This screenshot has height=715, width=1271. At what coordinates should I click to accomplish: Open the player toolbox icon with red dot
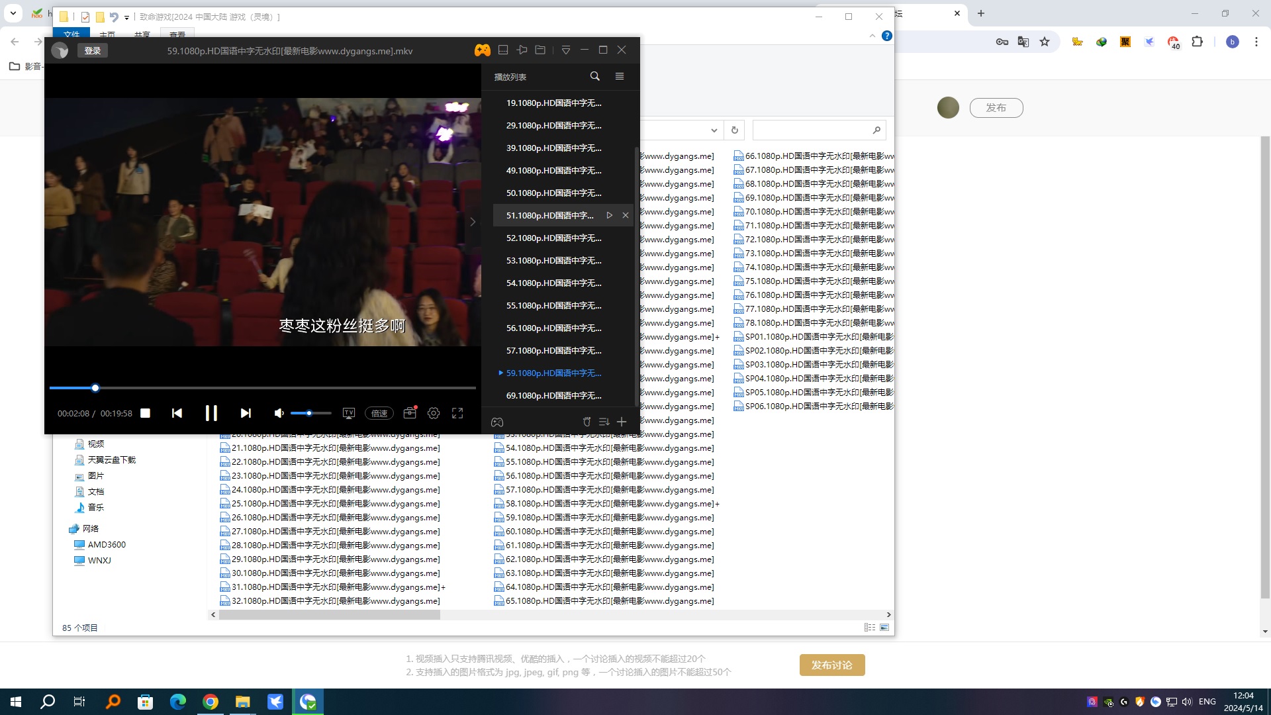point(410,413)
